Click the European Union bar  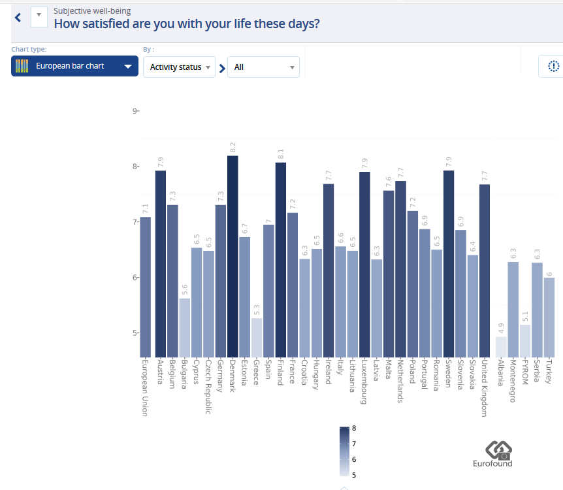coord(146,286)
